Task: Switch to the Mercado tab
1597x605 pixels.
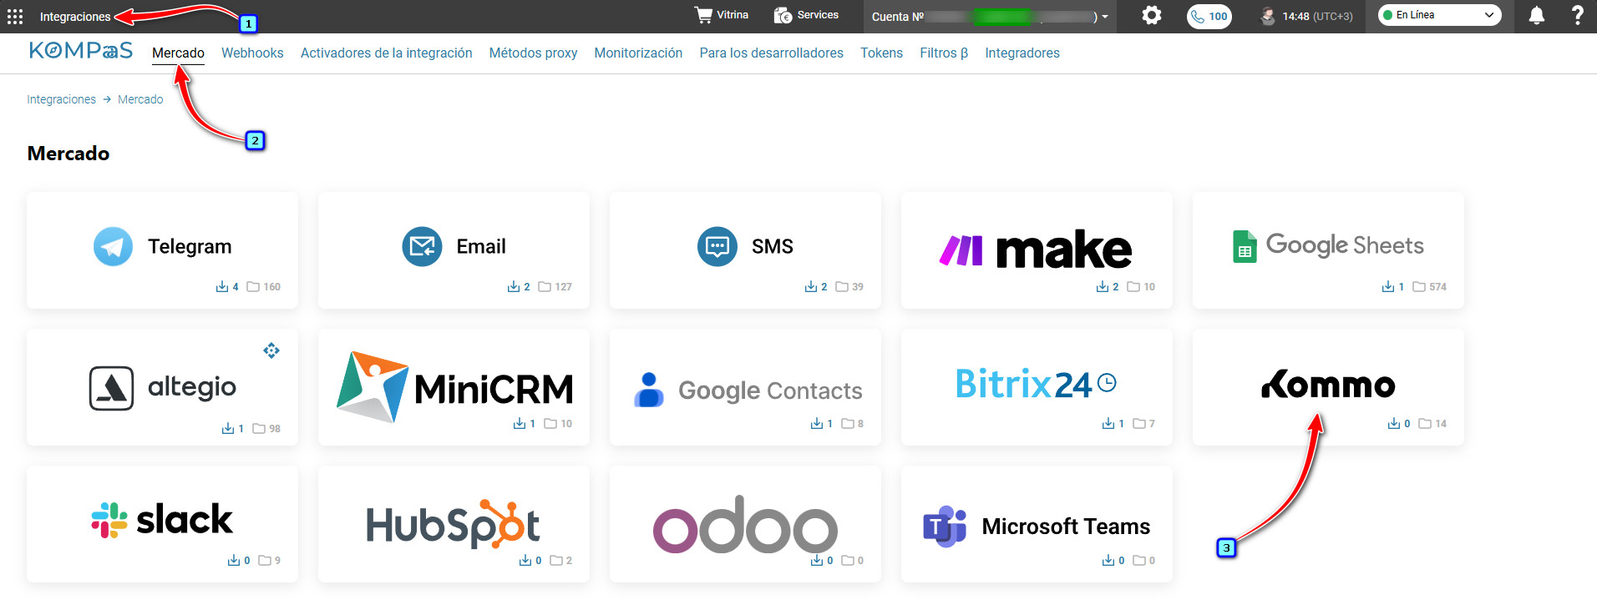Action: point(178,53)
